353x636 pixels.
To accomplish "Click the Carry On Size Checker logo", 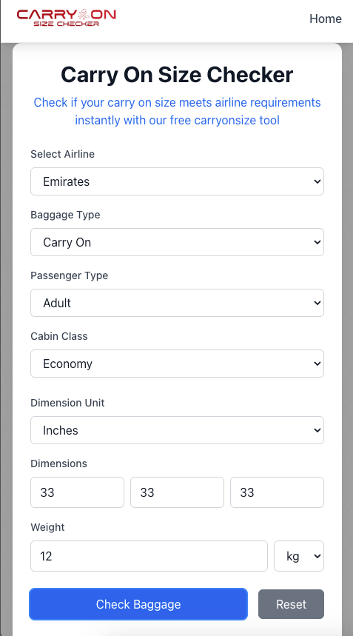I will [x=67, y=18].
